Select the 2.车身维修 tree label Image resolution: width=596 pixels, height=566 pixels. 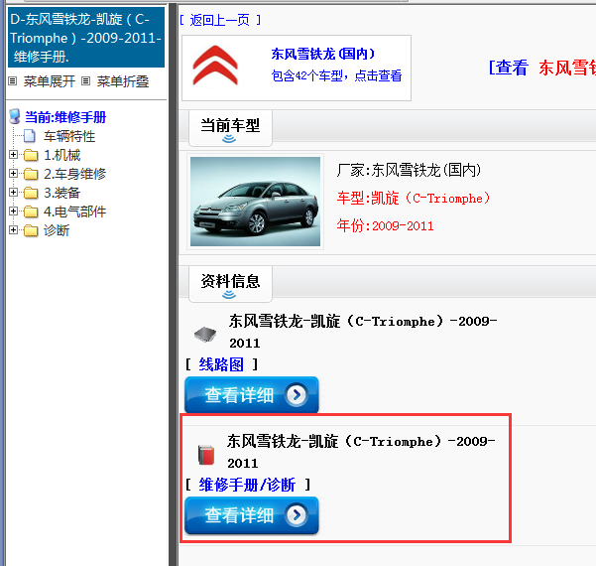75,174
